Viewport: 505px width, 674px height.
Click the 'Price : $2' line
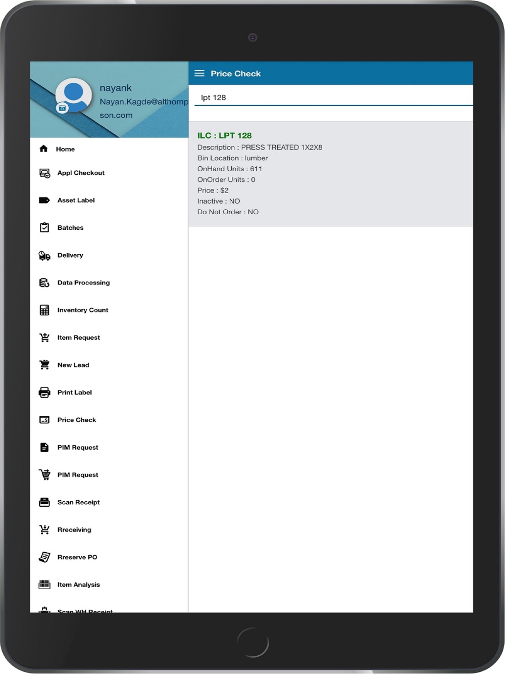(213, 190)
